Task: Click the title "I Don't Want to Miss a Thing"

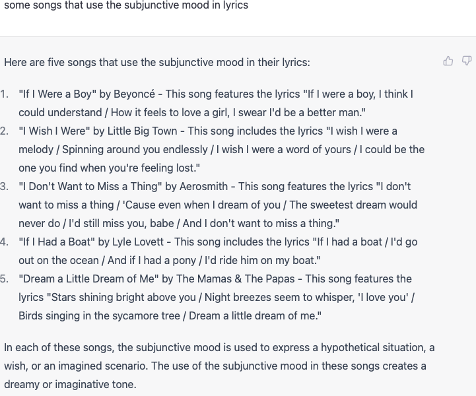Action: (90, 186)
